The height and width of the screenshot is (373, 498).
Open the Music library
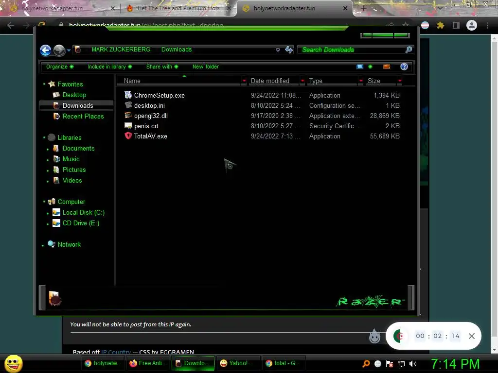coord(71,159)
